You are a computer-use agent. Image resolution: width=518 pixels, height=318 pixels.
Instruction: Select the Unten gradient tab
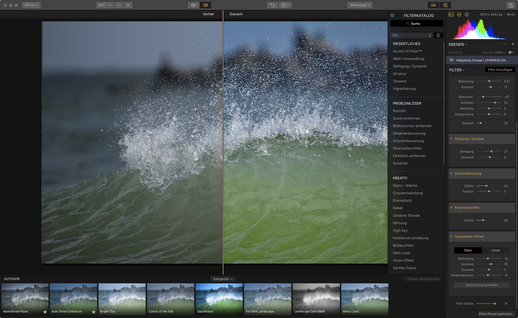coord(496,250)
